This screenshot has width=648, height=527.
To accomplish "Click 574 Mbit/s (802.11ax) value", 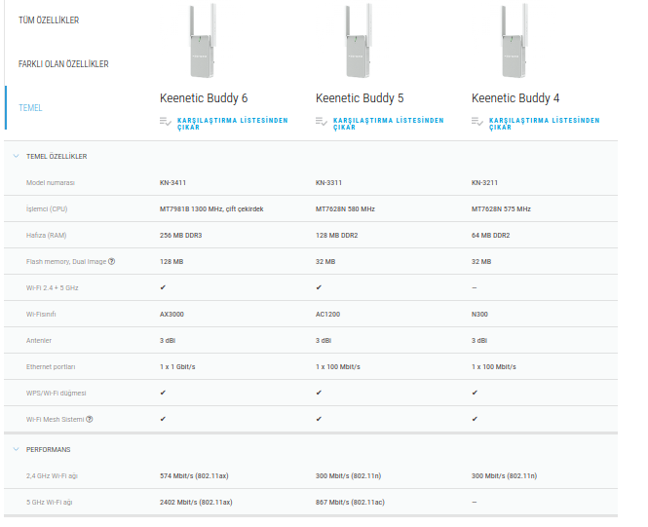I will (194, 475).
